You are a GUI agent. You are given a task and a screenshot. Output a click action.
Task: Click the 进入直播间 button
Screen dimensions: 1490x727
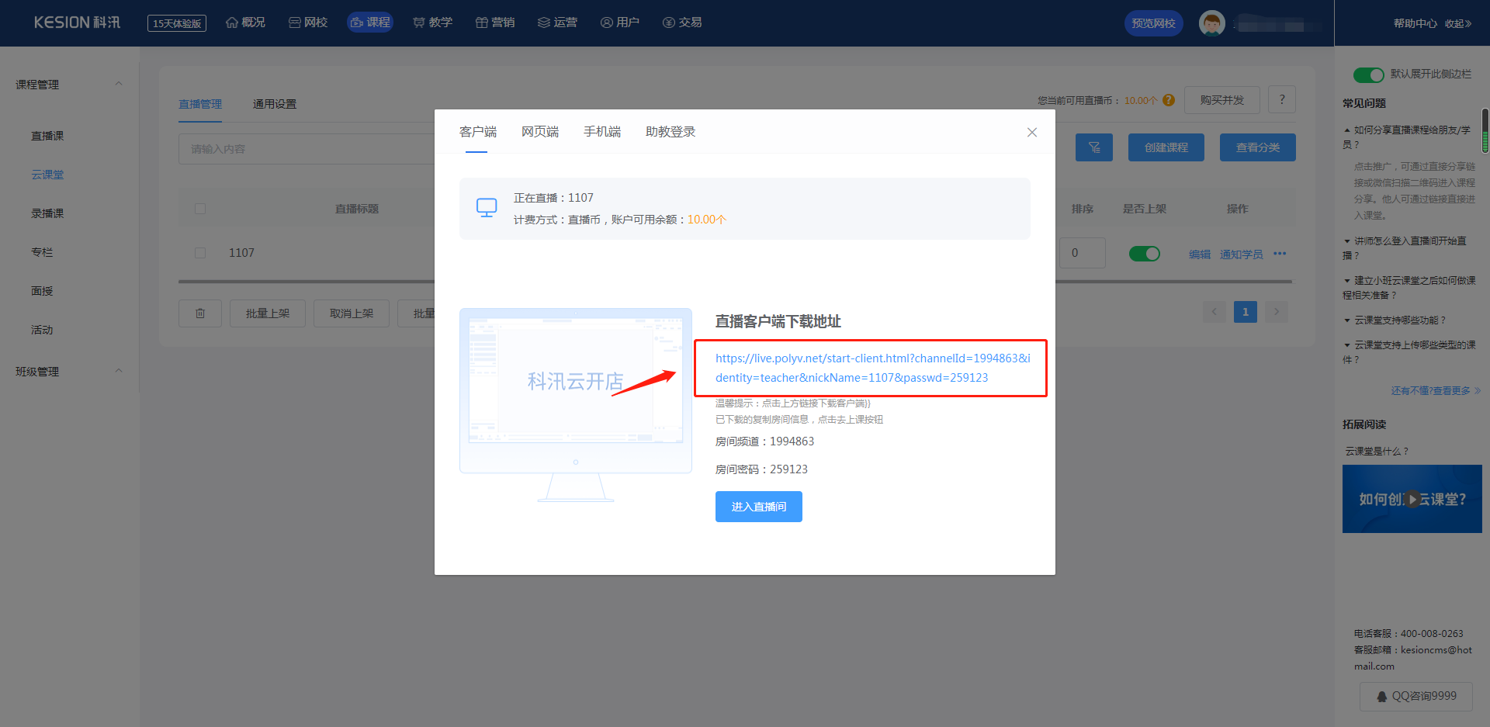(758, 507)
